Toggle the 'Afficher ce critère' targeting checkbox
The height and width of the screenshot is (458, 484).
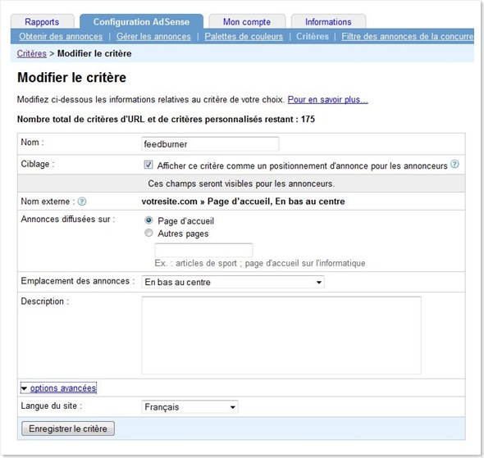pos(148,165)
